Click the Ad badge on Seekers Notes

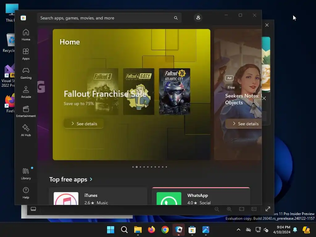(229, 78)
